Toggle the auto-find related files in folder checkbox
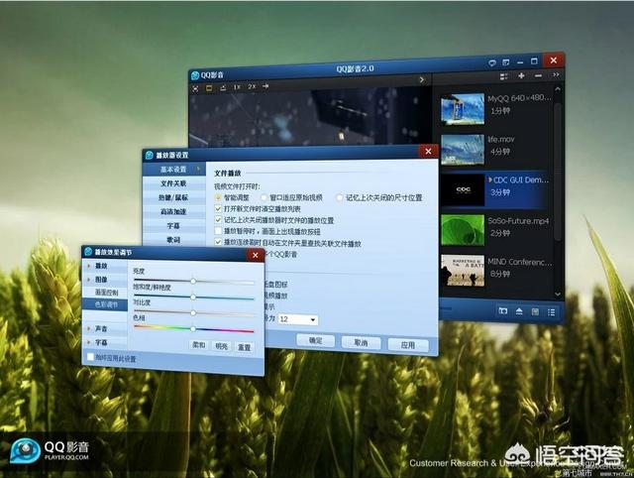Screen dimensions: 634x478 [x=218, y=242]
